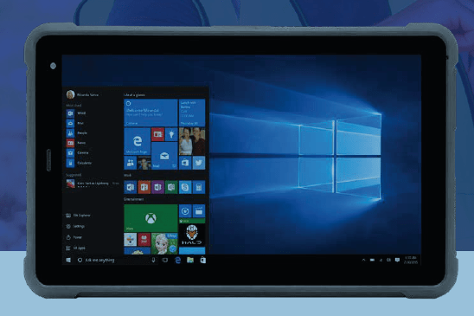Screen dimensions: 474x316
Task: Open the Store tile beside Twitter
Action: tap(185, 163)
